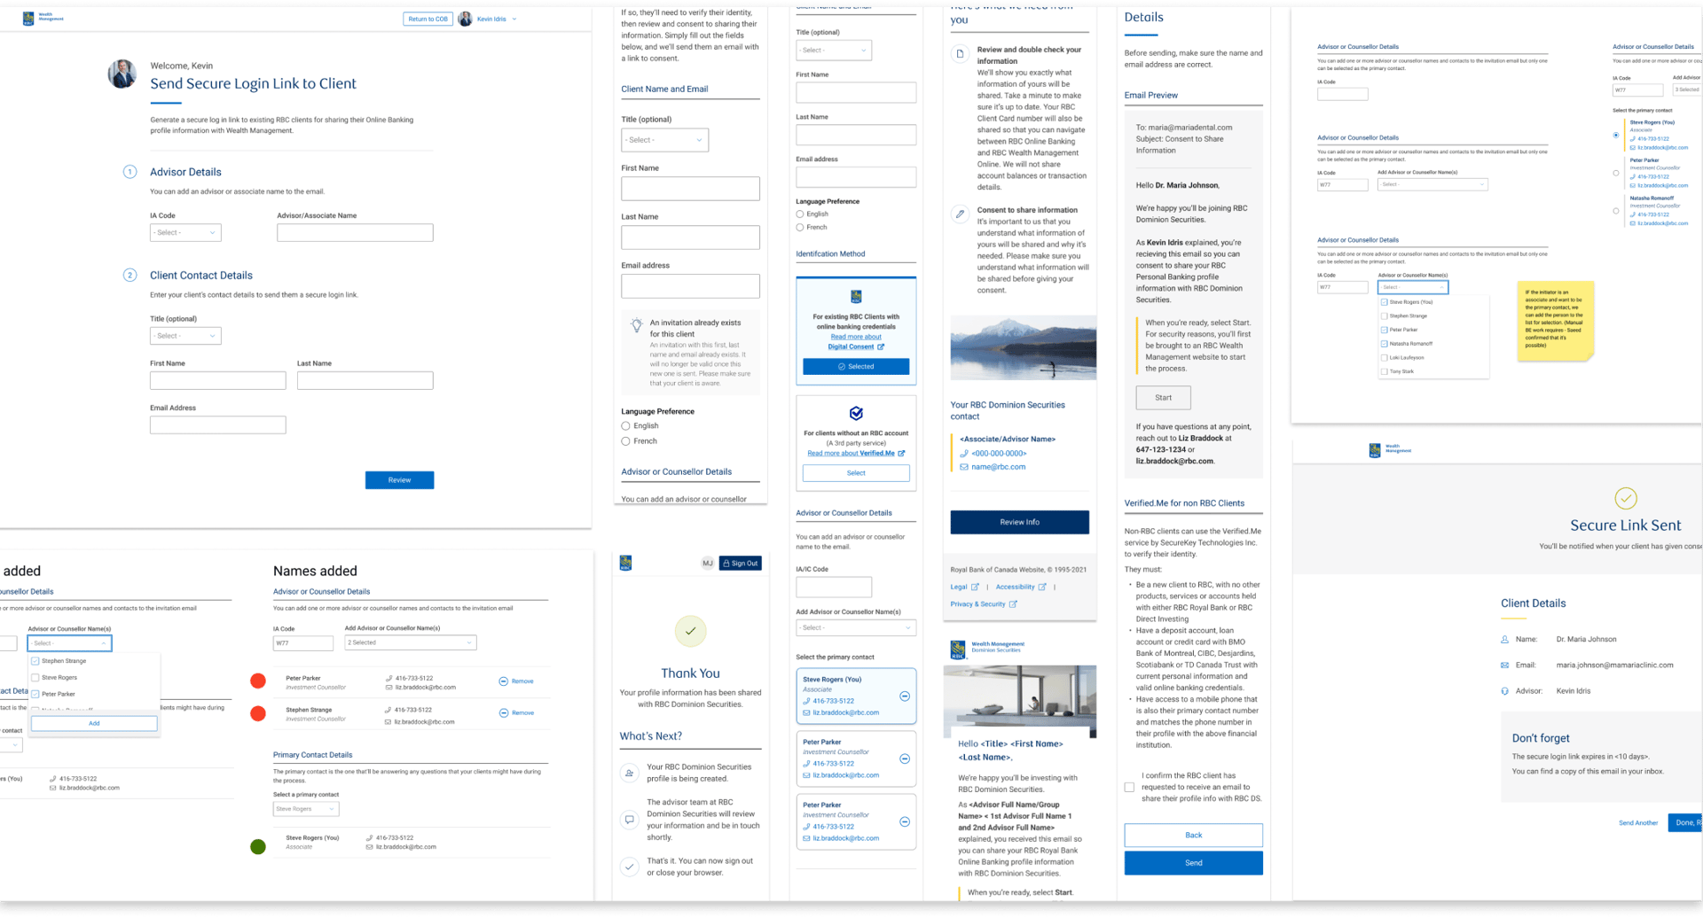Click the Selected button in the RBC Clients card
1703x918 pixels.
[856, 367]
